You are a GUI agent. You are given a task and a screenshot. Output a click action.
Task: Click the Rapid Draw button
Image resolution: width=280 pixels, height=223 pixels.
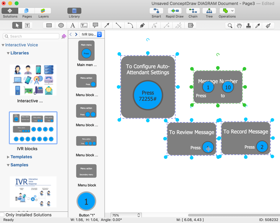(175, 13)
